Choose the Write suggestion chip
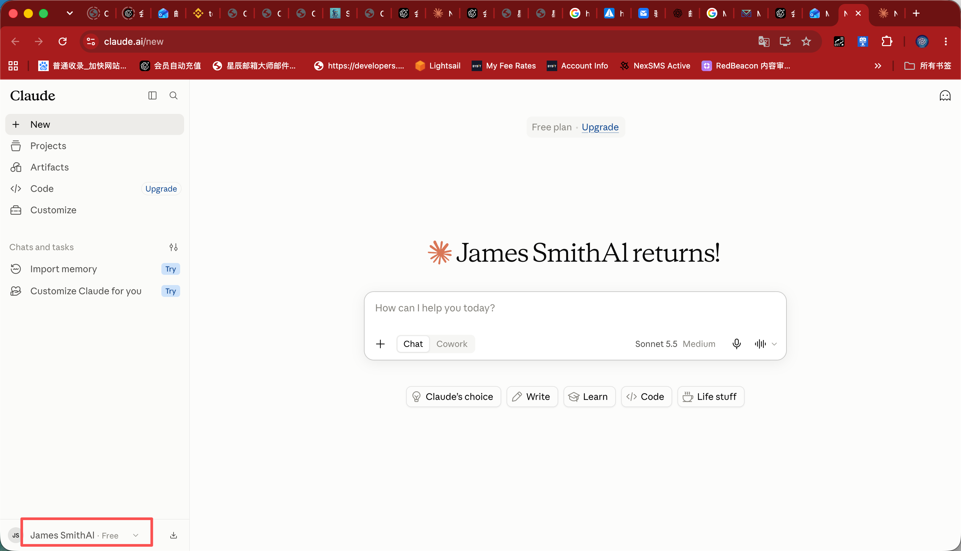Image resolution: width=961 pixels, height=551 pixels. point(532,397)
